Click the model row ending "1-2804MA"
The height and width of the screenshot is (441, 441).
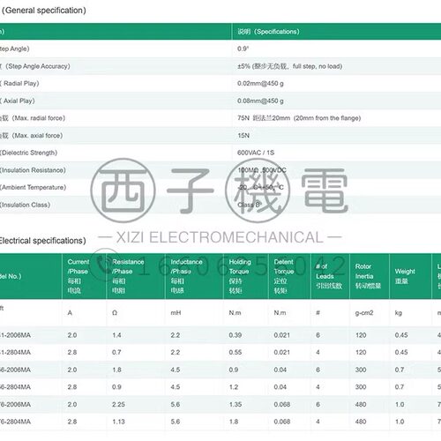220,352
